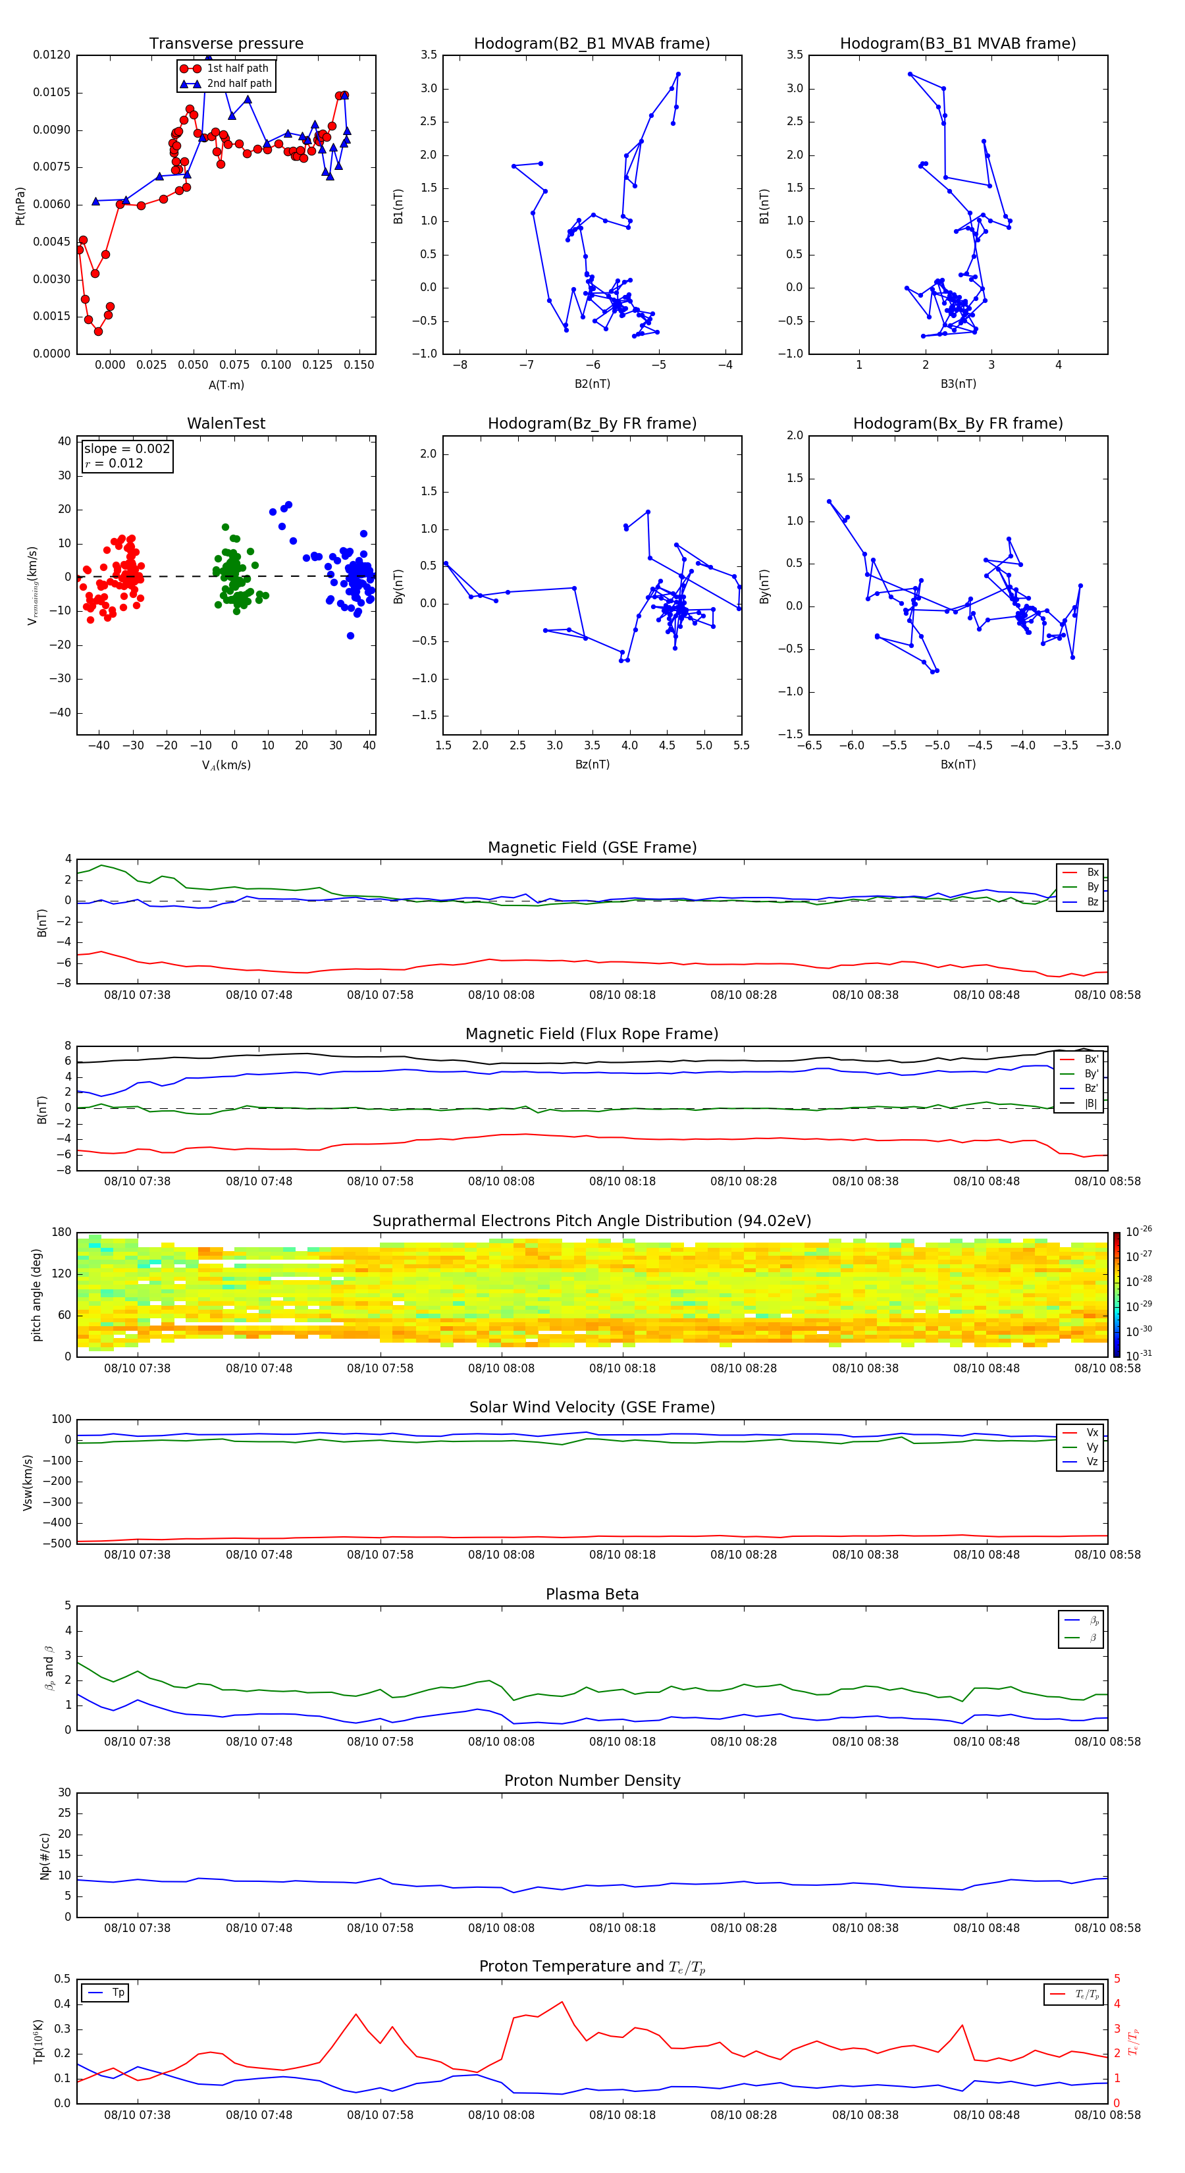Click the 'Proton Number Density' title
Screen dimensions: 1185x2173
click(592, 1781)
